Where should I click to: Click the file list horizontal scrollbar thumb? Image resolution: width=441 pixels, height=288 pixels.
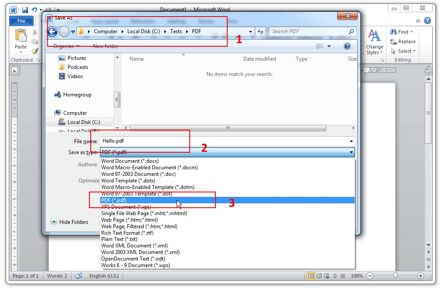pos(228,128)
